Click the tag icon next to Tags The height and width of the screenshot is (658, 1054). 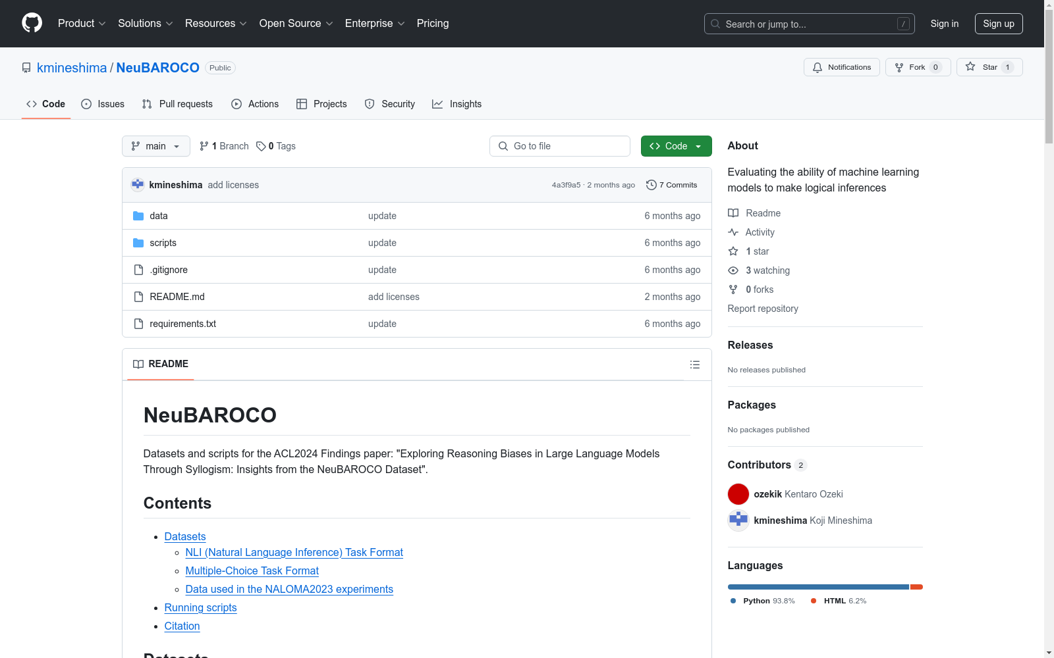(261, 146)
